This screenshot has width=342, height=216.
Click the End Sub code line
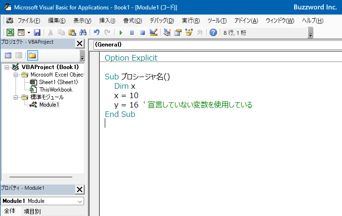(120, 114)
